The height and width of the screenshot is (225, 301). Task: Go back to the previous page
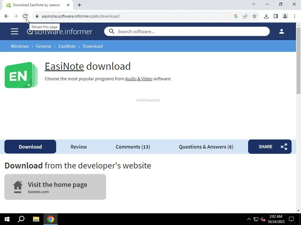tap(6, 16)
